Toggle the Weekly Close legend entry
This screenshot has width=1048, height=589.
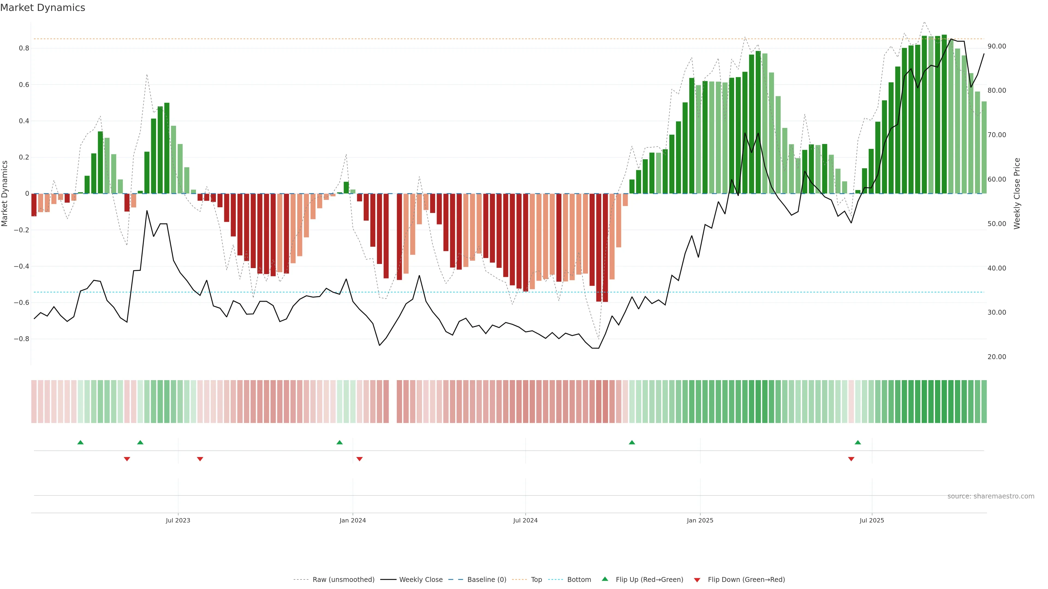point(421,579)
